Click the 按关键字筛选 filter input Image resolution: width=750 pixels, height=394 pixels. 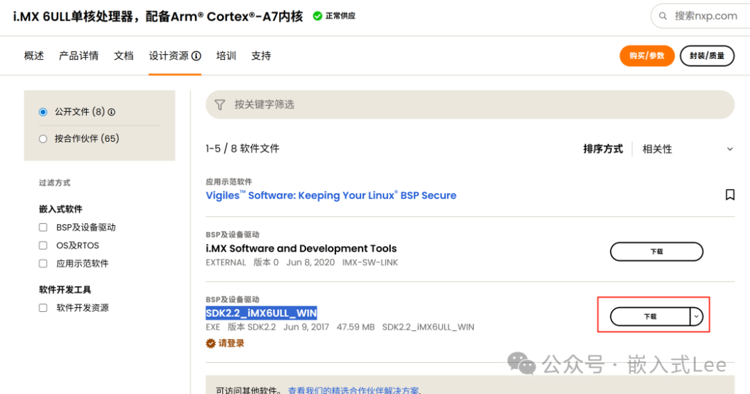(469, 104)
